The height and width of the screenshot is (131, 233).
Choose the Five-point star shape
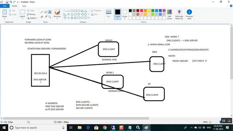tap(72, 18)
